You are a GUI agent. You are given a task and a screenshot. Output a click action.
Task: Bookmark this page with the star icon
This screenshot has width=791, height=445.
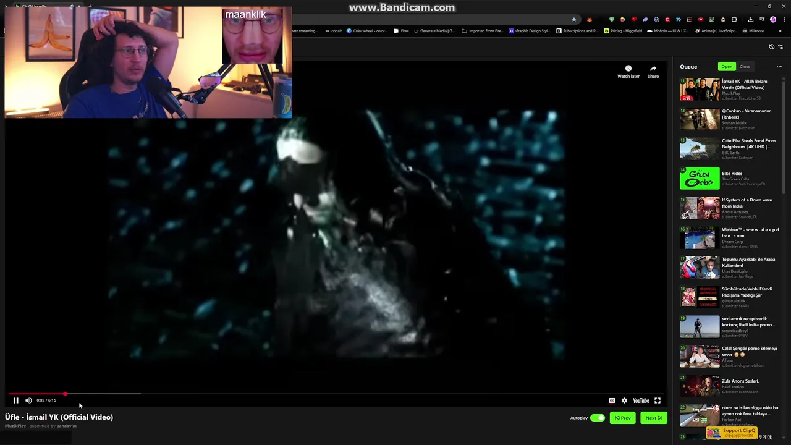point(574,20)
